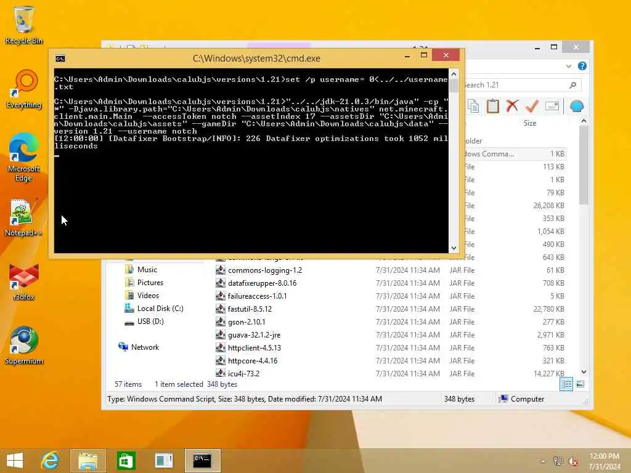Click the cmd.exe title bar system icon
631x473 pixels.
tap(60, 59)
